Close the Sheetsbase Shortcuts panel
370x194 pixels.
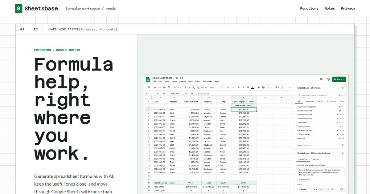pos(343,88)
